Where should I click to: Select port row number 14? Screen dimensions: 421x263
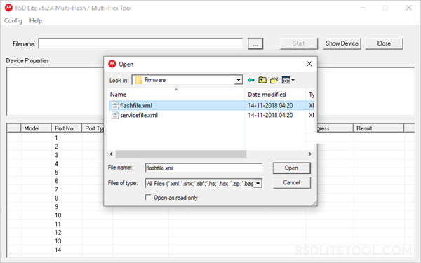click(58, 250)
